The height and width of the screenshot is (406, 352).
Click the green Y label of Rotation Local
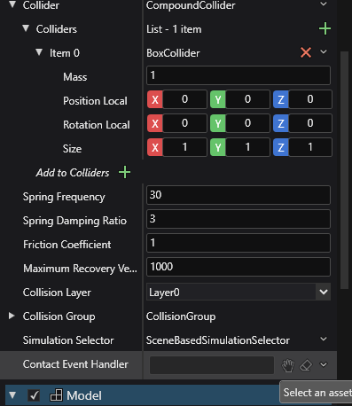point(218,123)
